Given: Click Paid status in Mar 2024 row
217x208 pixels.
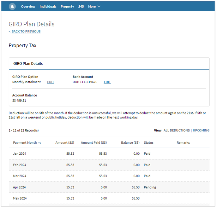Looking at the screenshot, I should point(147,176).
